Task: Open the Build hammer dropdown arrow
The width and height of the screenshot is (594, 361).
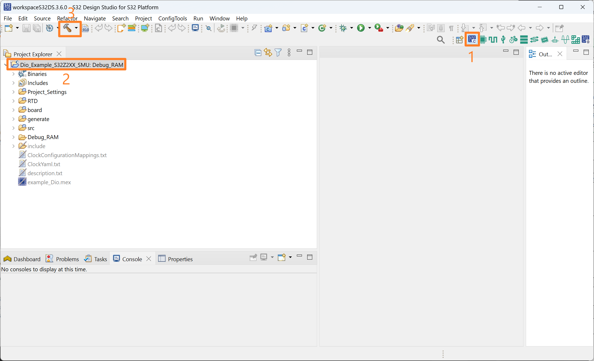Action: pyautogui.click(x=76, y=28)
